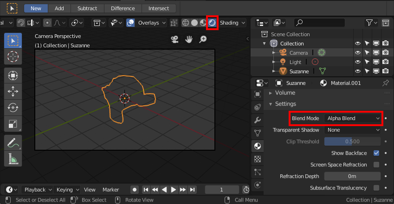Click the zoom view magnifier icon
The height and width of the screenshot is (204, 394).
click(203, 39)
